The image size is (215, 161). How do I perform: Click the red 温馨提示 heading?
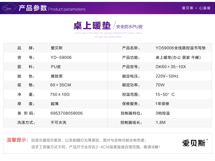pos(17,140)
